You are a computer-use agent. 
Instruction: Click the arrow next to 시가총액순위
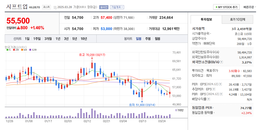pyautogui.click(x=211, y=34)
